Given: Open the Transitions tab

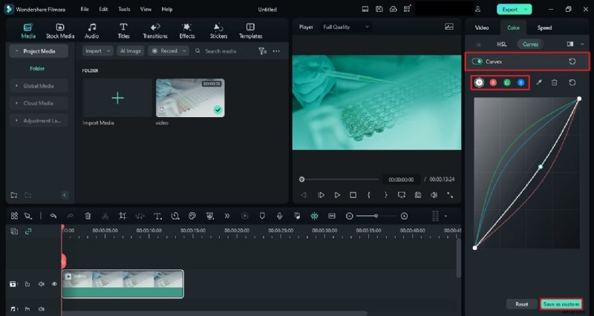Looking at the screenshot, I should point(155,31).
